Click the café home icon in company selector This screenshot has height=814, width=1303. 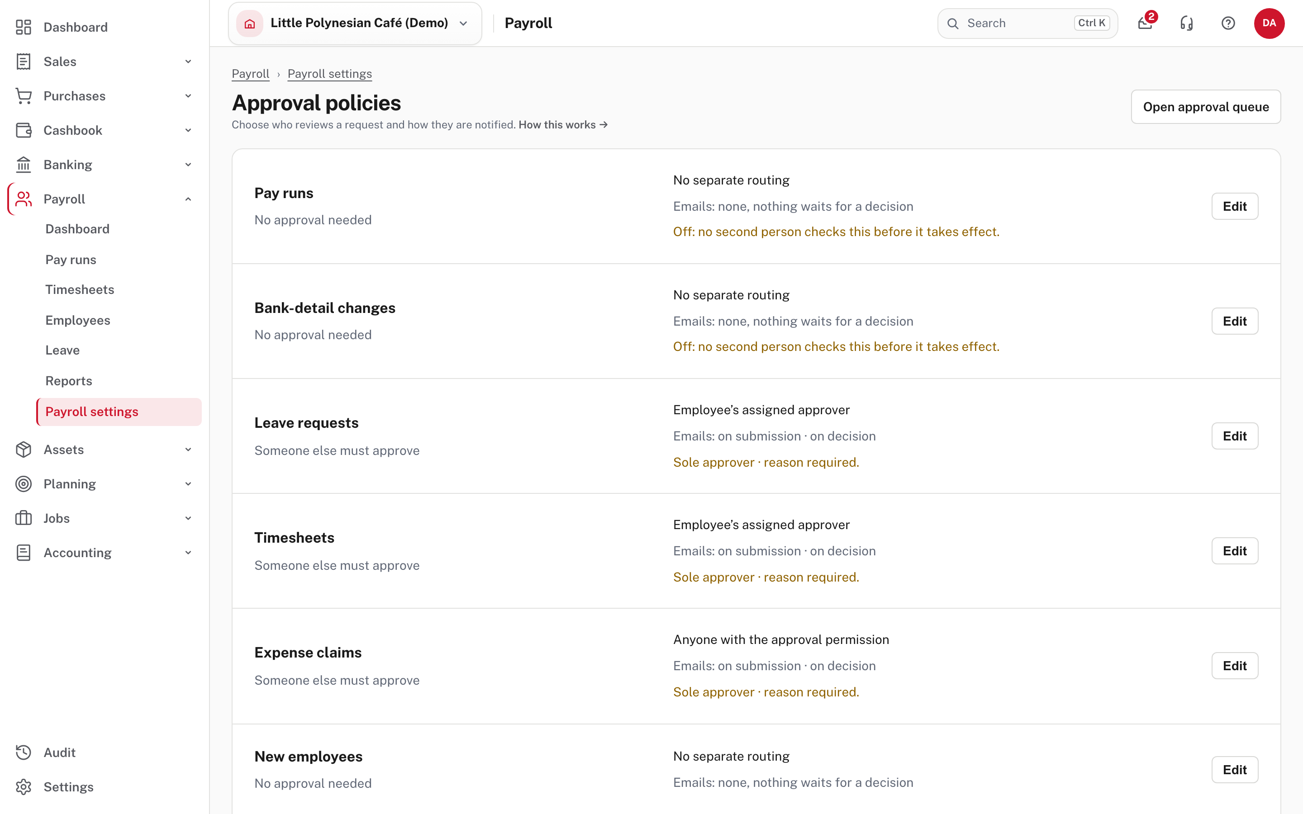coord(250,23)
